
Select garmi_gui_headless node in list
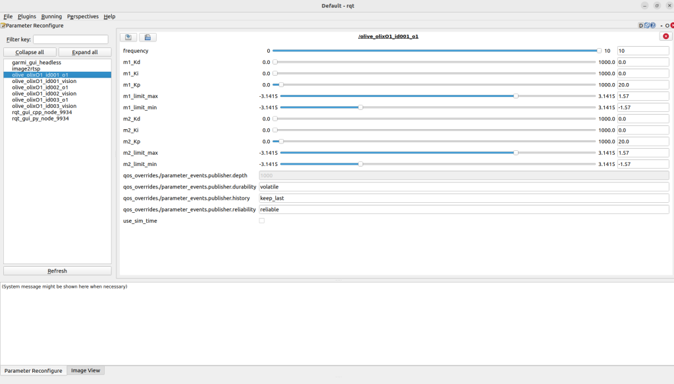(36, 63)
